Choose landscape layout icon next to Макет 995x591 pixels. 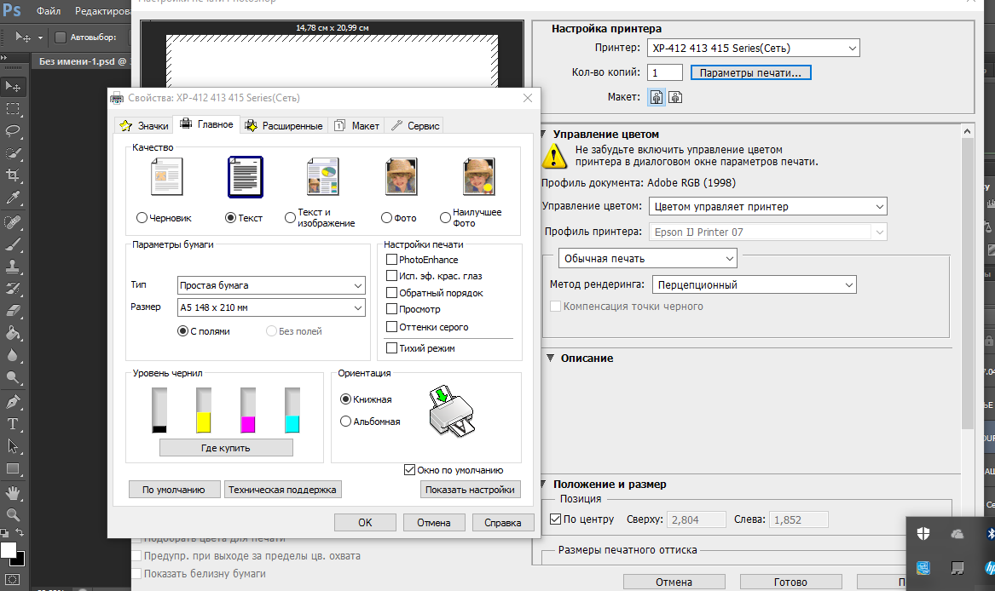click(675, 97)
